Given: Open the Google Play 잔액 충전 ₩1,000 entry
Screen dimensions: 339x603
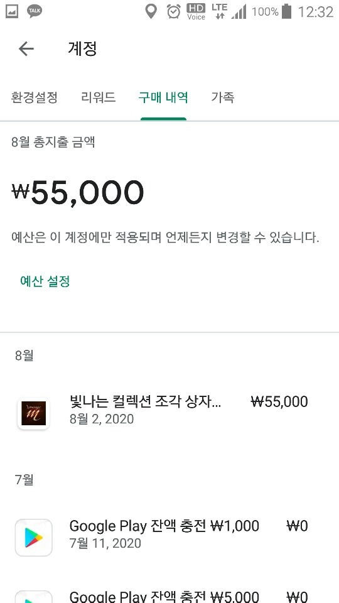Looking at the screenshot, I should pos(169,534).
